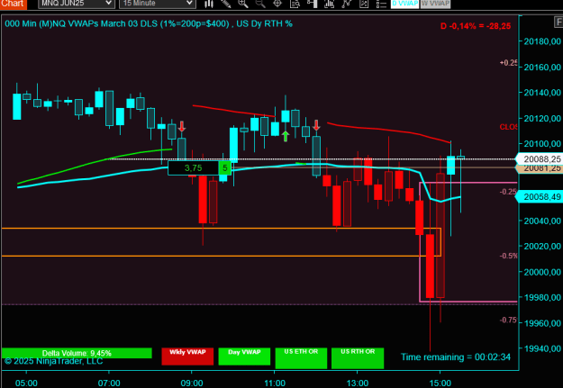
Task: Click the 'D -0,14% = -28,25' text
Action: tap(476, 26)
